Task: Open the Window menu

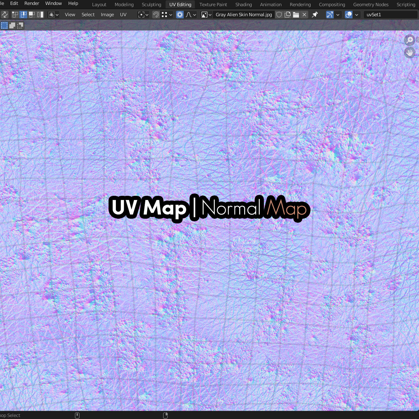Action: pos(53,3)
